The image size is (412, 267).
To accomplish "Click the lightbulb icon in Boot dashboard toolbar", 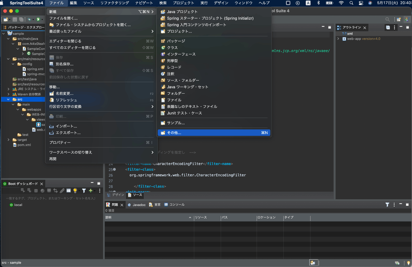I will [75, 190].
